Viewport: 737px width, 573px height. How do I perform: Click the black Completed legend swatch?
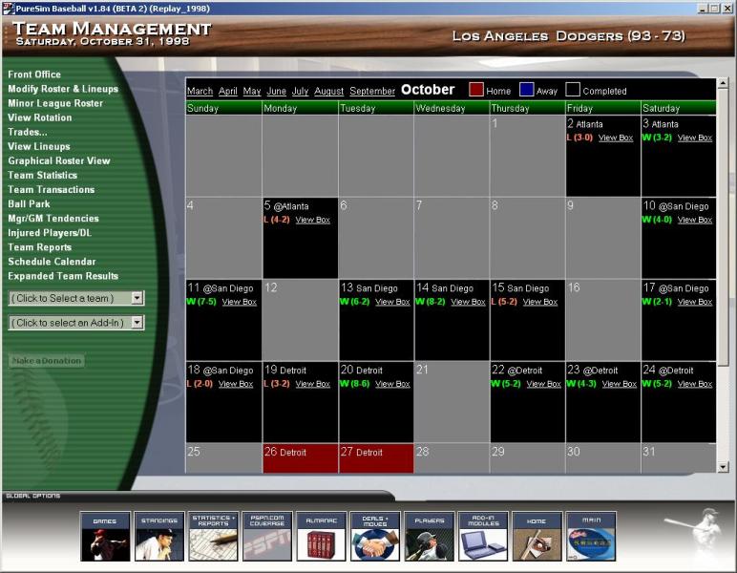573,90
